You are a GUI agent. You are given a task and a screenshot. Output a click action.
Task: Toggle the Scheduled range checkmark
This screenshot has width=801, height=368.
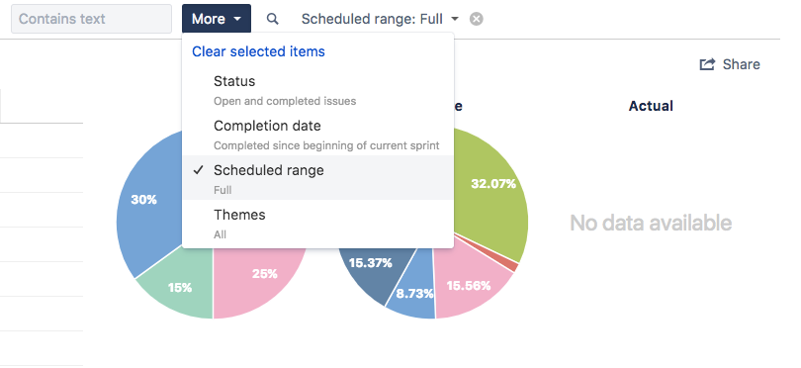199,170
